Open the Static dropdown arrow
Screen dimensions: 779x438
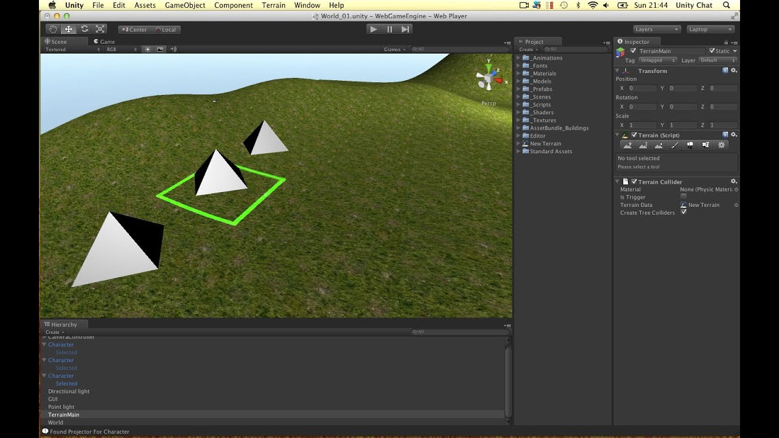pos(735,51)
